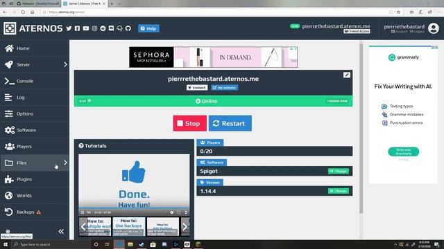
Task: Bookmark the page with the star icon
Action: coord(398,12)
